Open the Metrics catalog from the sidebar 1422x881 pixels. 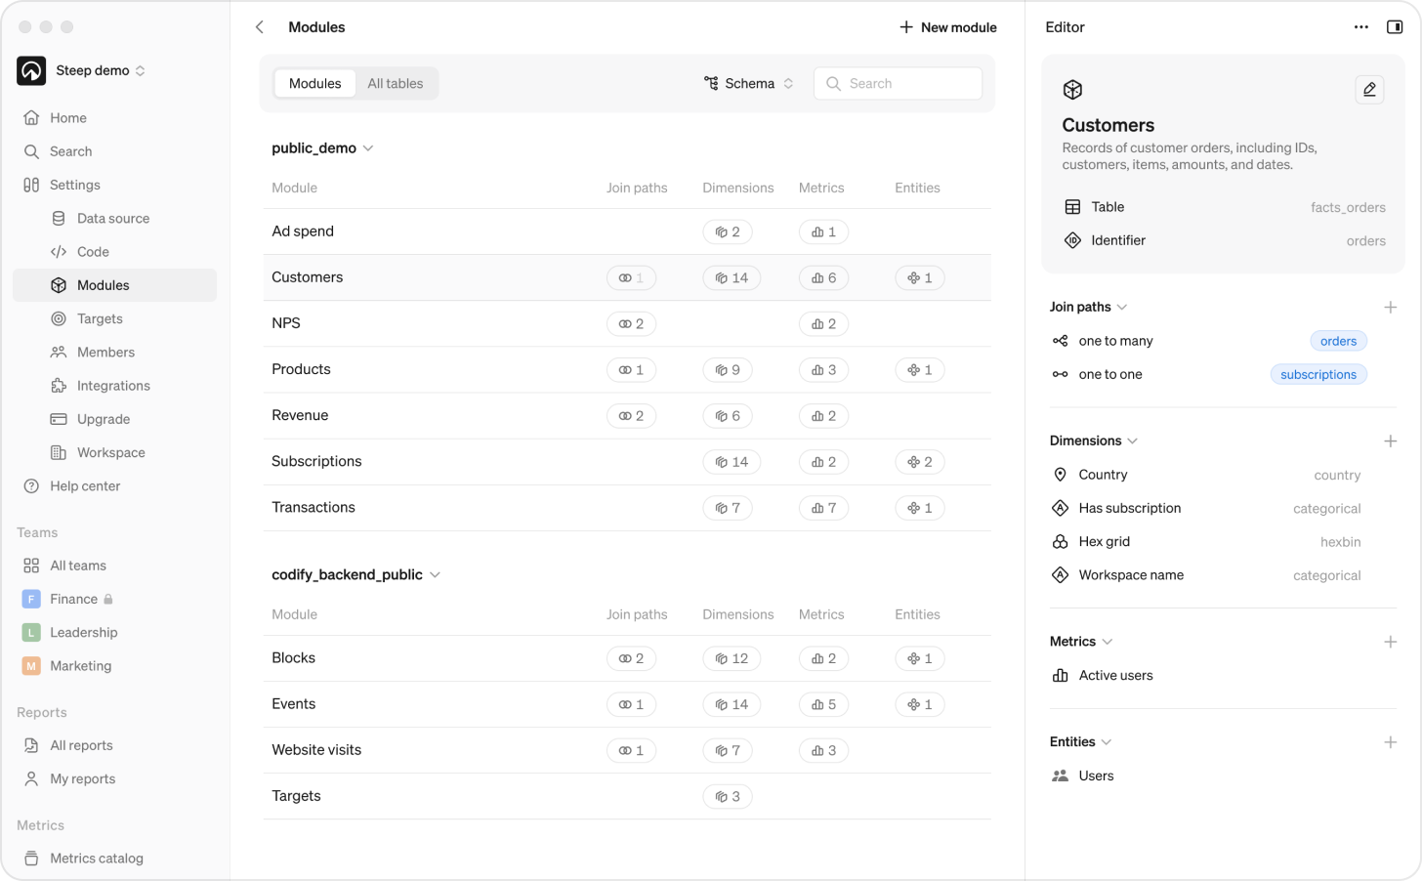95,858
